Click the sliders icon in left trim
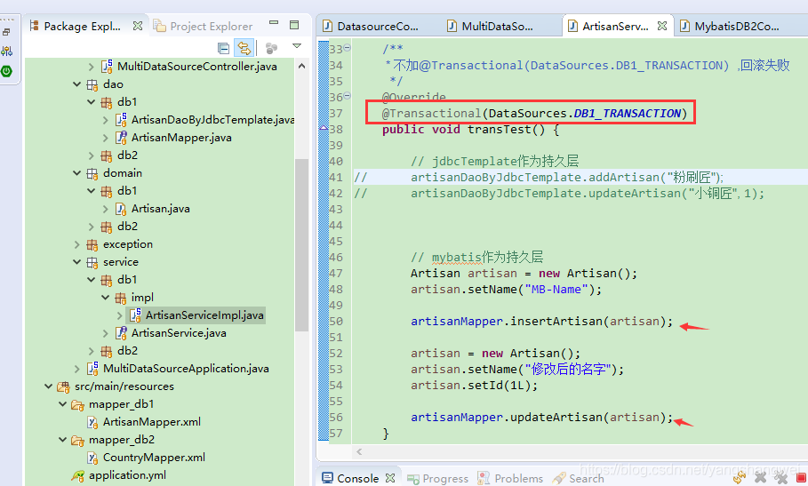This screenshot has width=808, height=486. point(6,52)
